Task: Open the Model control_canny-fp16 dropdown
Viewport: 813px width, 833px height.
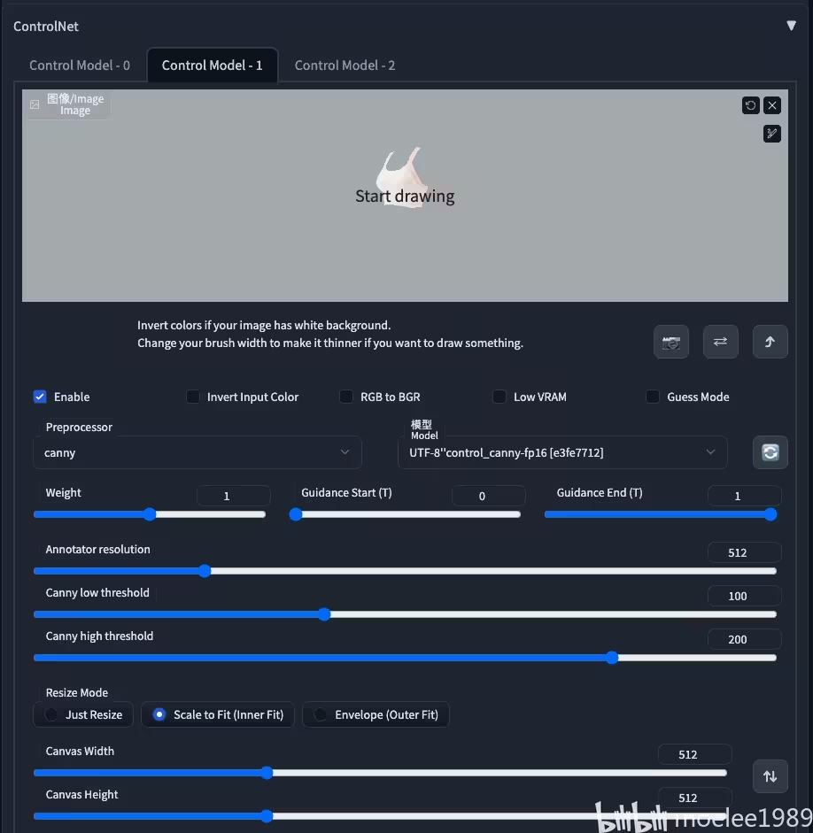Action: click(562, 452)
